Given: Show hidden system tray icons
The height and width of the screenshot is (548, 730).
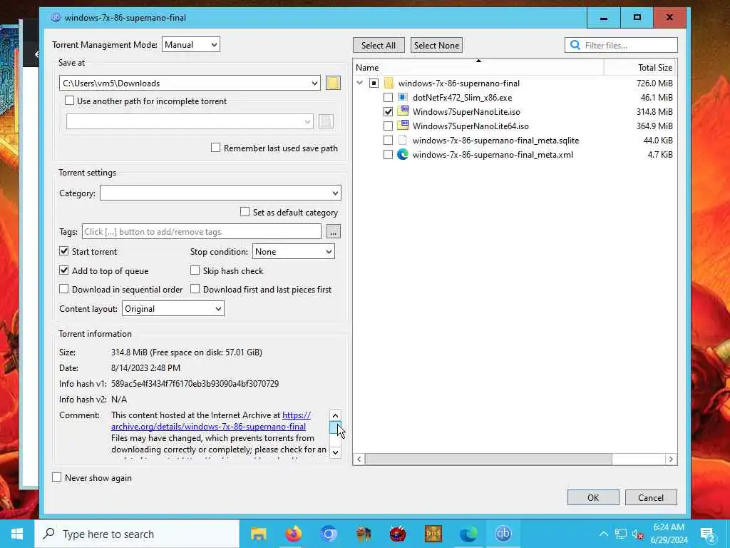Looking at the screenshot, I should (603, 534).
